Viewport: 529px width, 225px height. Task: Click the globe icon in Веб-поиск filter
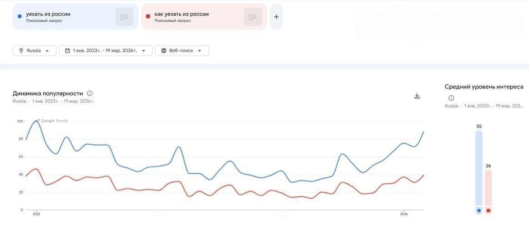pyautogui.click(x=164, y=50)
